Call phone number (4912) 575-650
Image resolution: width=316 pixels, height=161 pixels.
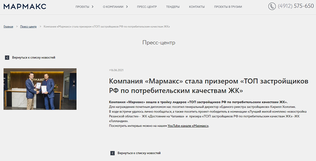click(x=296, y=6)
